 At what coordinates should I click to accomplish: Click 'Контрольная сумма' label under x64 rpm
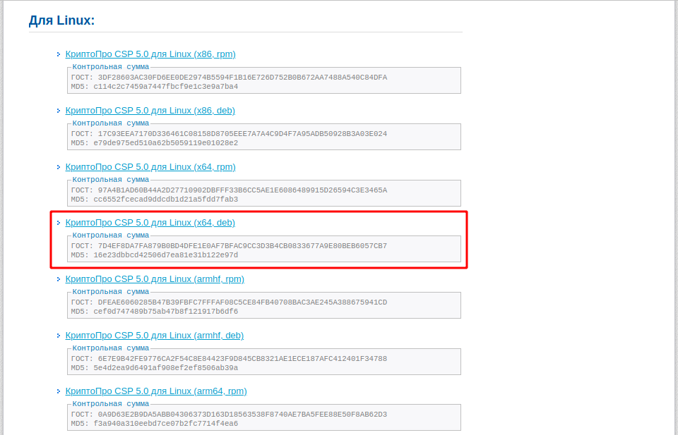(x=111, y=180)
